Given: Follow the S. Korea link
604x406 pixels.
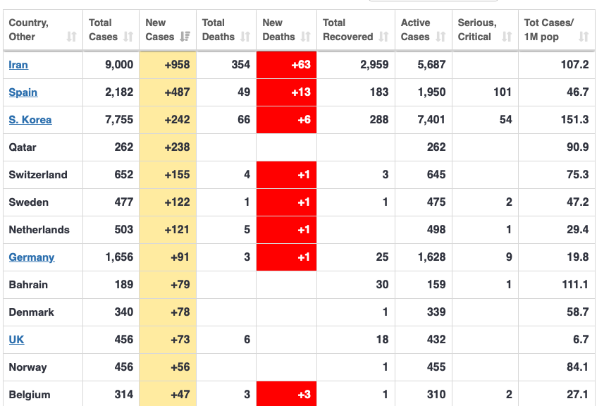Looking at the screenshot, I should pos(30,120).
